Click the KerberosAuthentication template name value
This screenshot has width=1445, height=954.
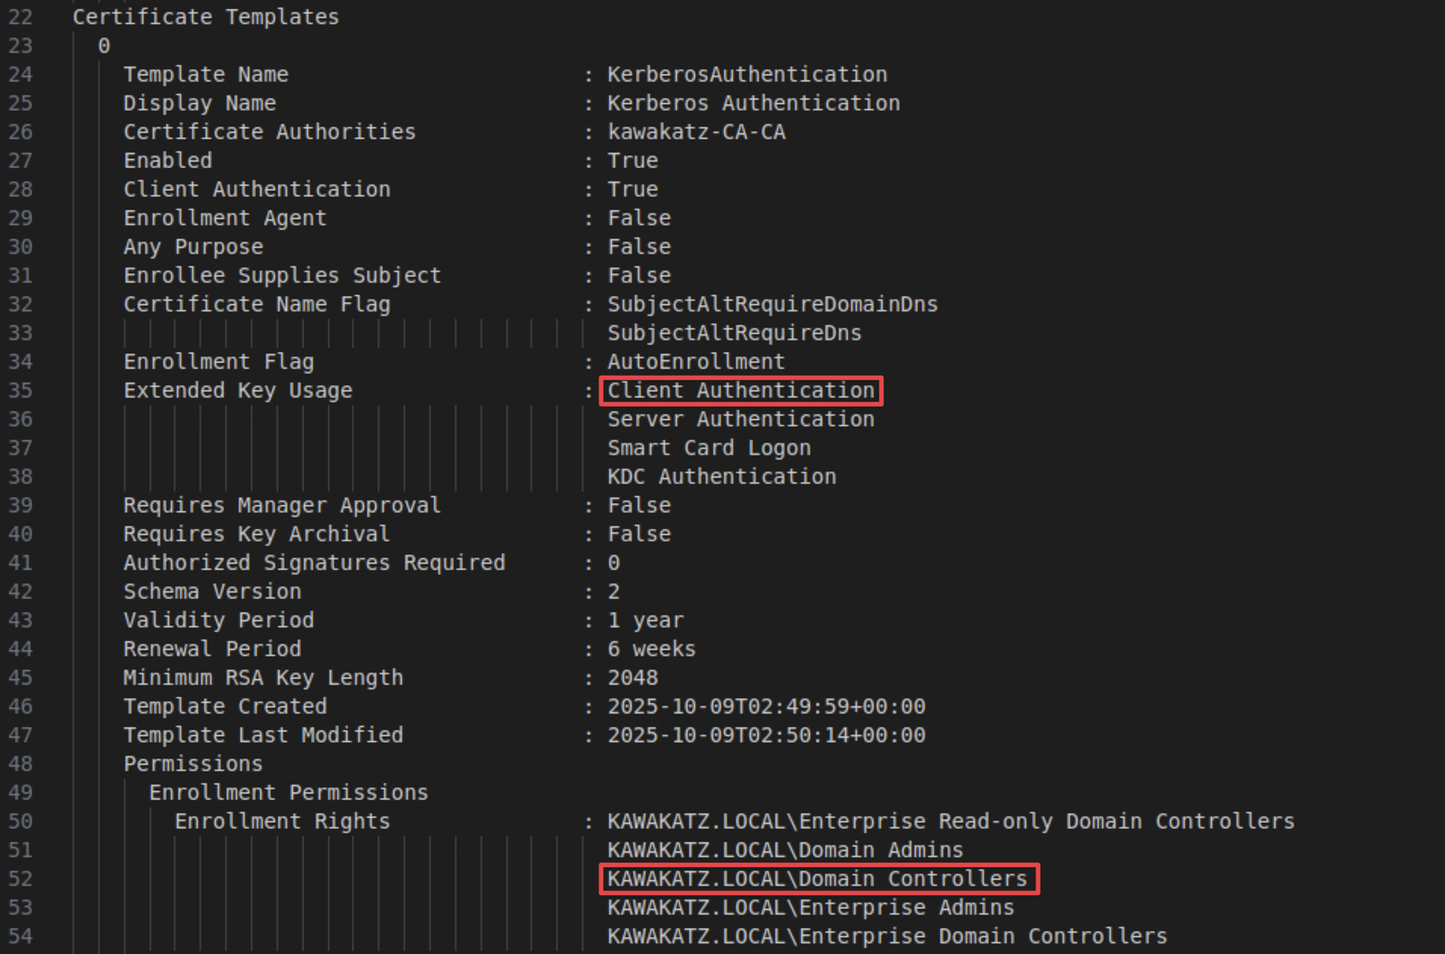747,75
